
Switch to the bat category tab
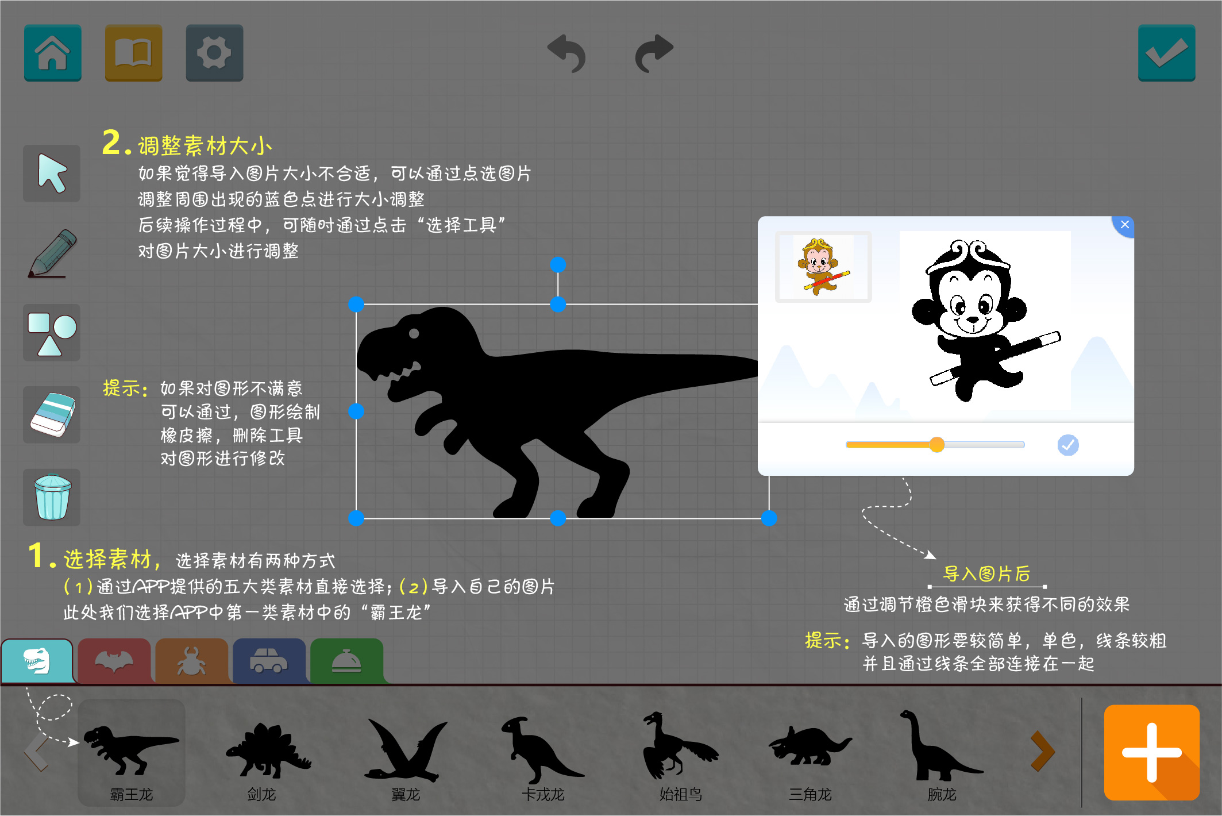pos(114,661)
